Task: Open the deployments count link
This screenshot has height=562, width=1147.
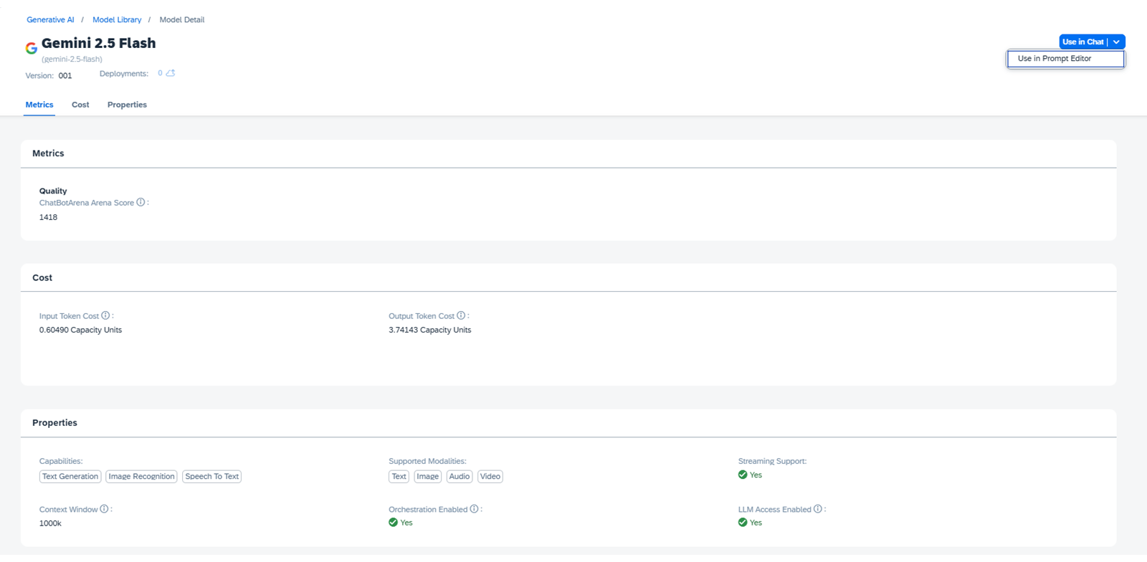Action: pyautogui.click(x=160, y=73)
